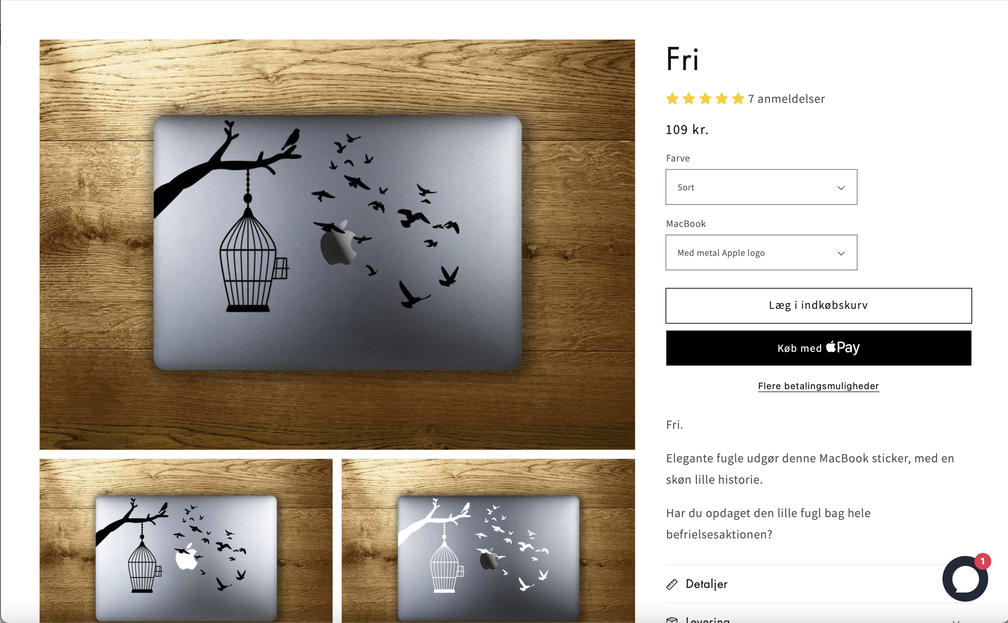The image size is (1008, 623).
Task: Click the fifth yellow rating star
Action: point(738,99)
